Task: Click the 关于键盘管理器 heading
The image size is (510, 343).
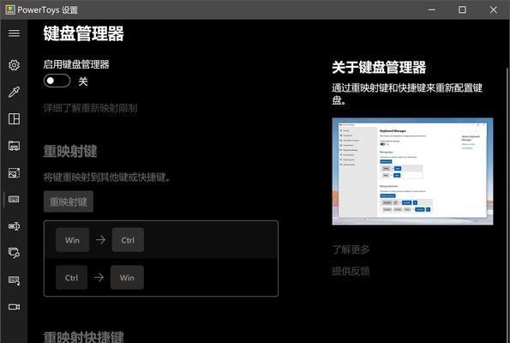Action: click(379, 68)
